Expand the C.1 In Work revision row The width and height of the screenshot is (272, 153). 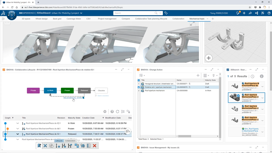18,123
